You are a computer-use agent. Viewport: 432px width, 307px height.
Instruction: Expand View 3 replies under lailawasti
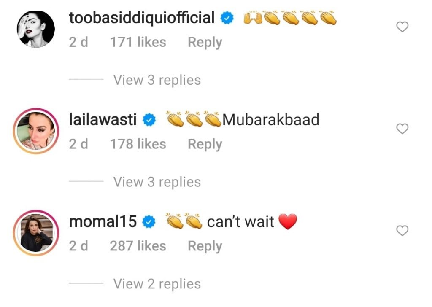coord(157,182)
